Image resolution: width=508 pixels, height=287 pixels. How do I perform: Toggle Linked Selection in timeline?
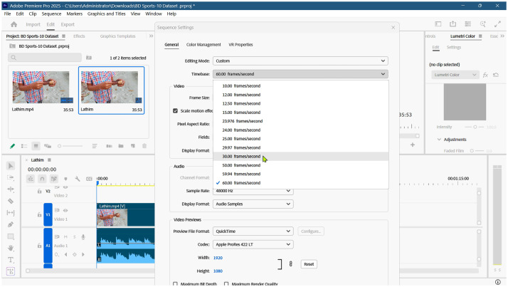[x=54, y=179]
